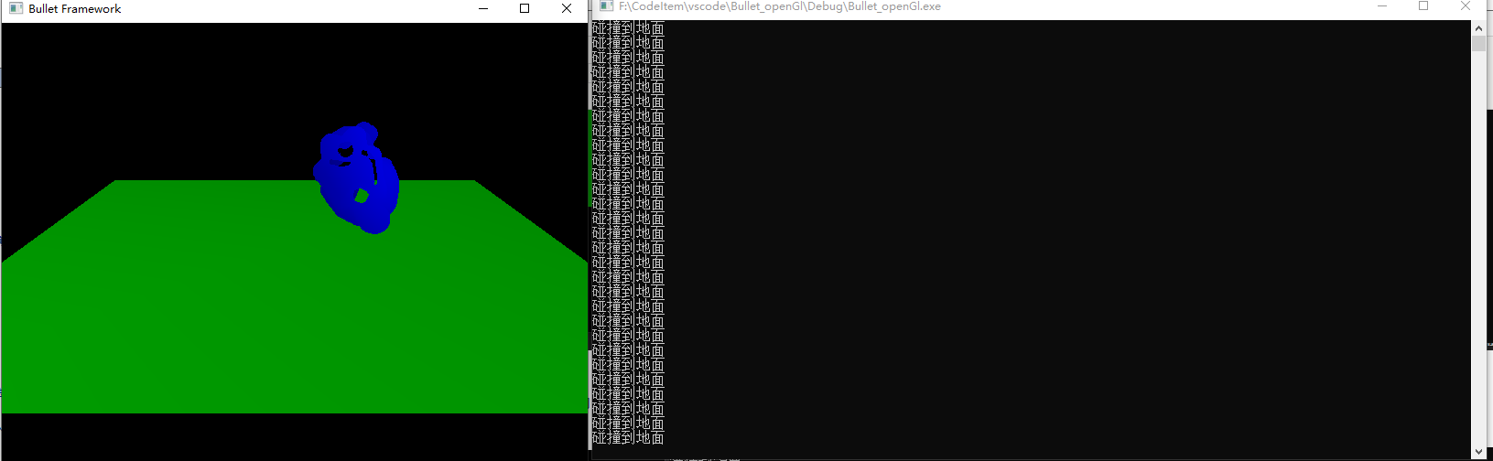
Task: Click the first console output line
Action: (x=628, y=28)
